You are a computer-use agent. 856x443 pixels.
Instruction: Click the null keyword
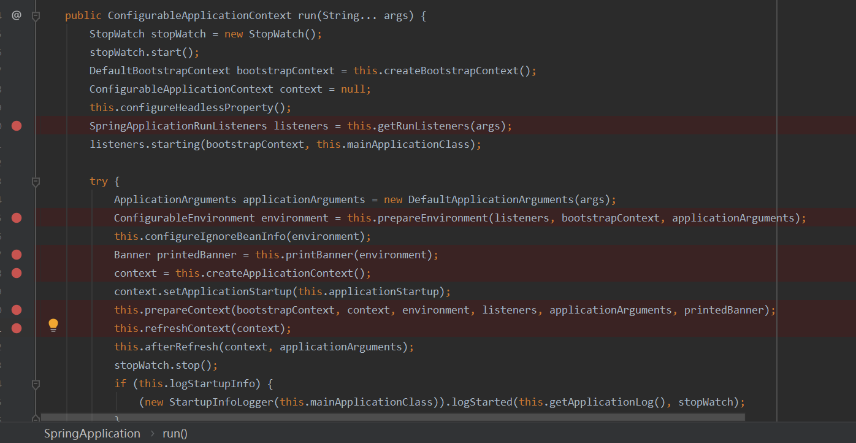(x=353, y=89)
